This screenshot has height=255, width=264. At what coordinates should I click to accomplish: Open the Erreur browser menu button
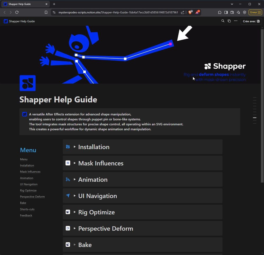pos(255,12)
